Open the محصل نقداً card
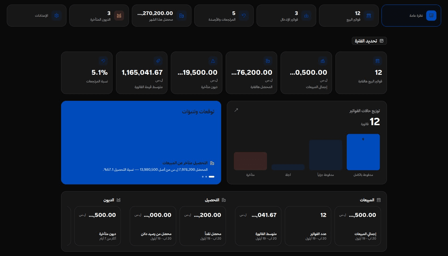Viewport: 448px width, 256px height. tap(203, 226)
